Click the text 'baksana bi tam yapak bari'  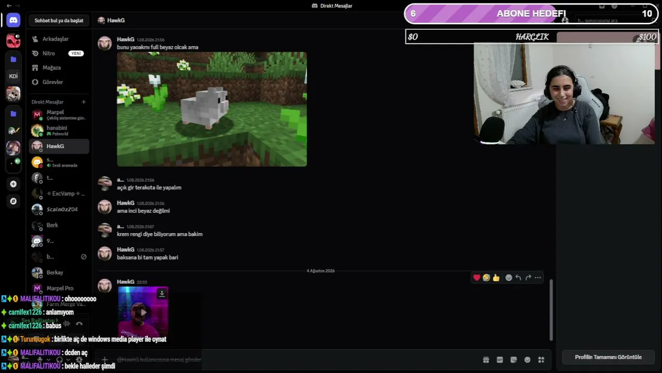click(x=148, y=257)
